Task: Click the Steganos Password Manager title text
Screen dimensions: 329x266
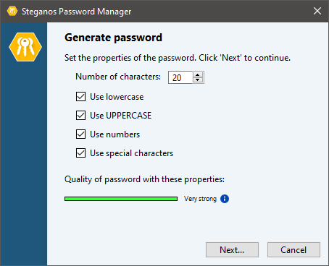Action: 77,12
